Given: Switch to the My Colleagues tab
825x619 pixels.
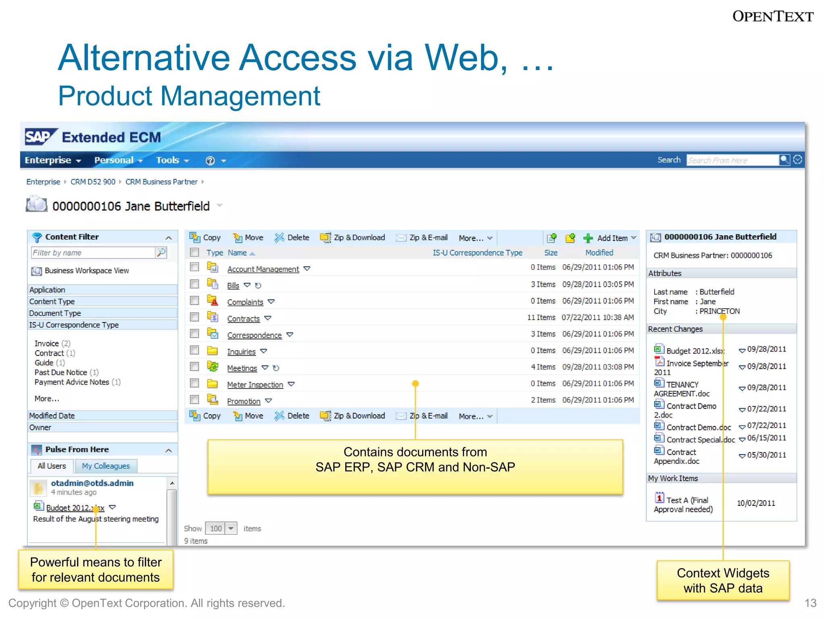Looking at the screenshot, I should 106,466.
